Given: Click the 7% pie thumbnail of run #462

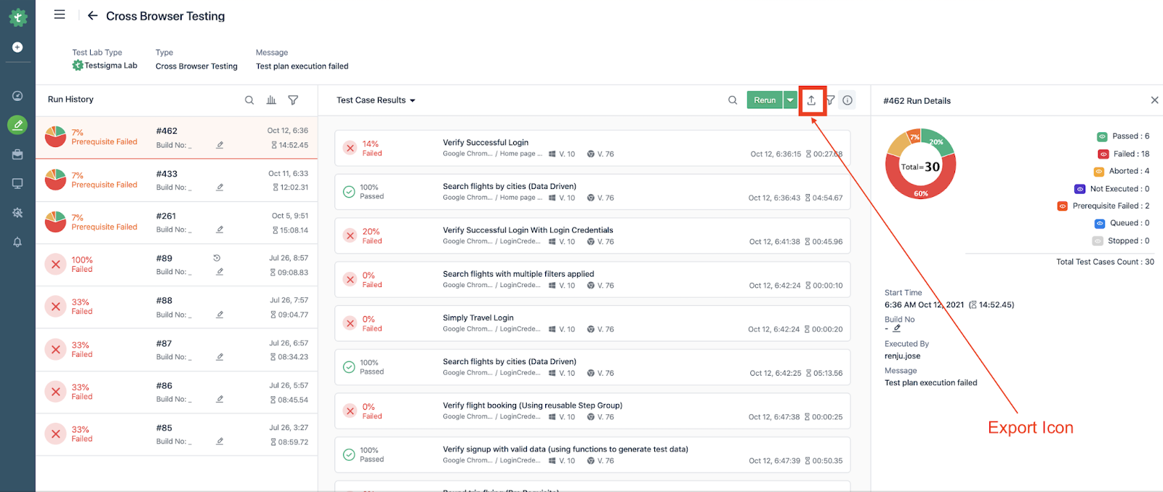Looking at the screenshot, I should point(55,137).
